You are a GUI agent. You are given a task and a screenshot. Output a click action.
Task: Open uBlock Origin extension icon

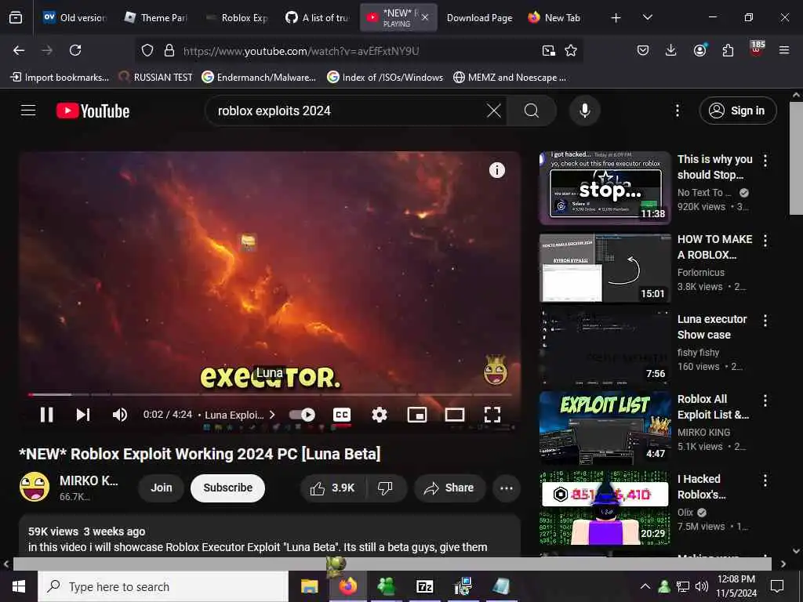click(x=757, y=50)
